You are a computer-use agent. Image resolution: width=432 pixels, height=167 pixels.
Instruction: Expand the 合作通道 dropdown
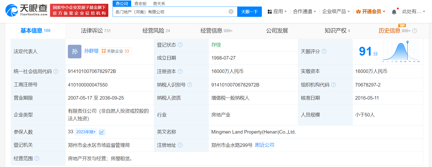[x=315, y=12]
